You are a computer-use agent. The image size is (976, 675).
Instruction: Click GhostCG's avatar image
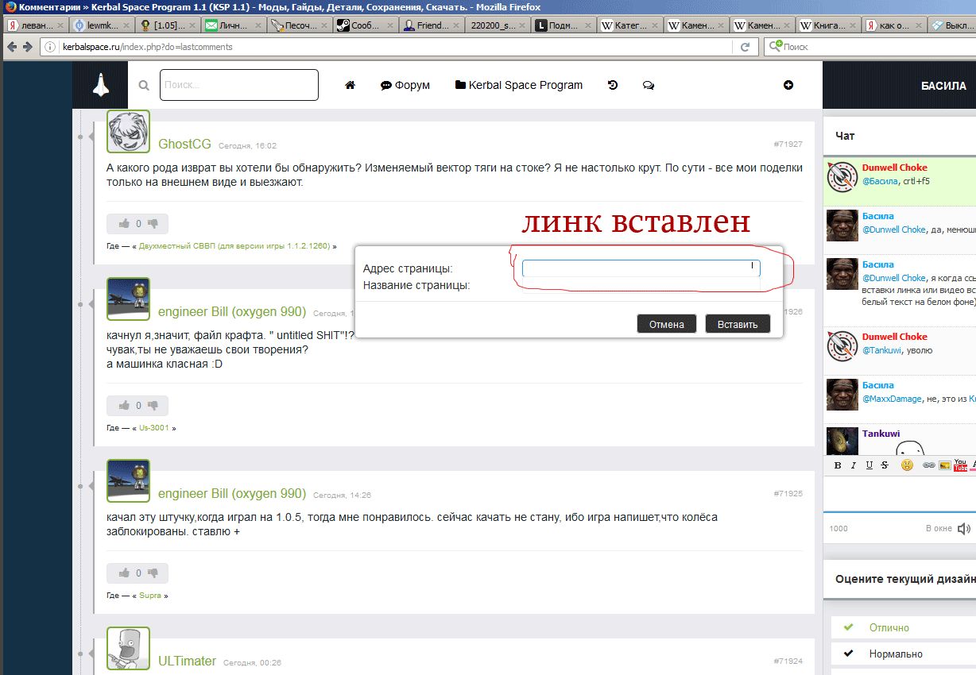128,131
